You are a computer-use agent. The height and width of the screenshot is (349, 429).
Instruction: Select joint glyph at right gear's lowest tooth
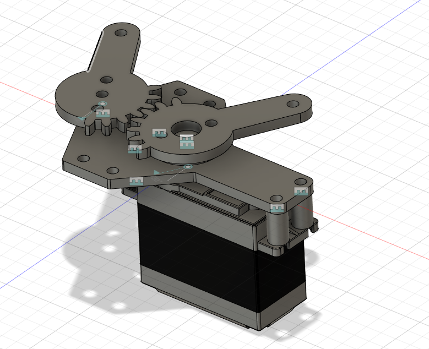pyautogui.click(x=135, y=149)
